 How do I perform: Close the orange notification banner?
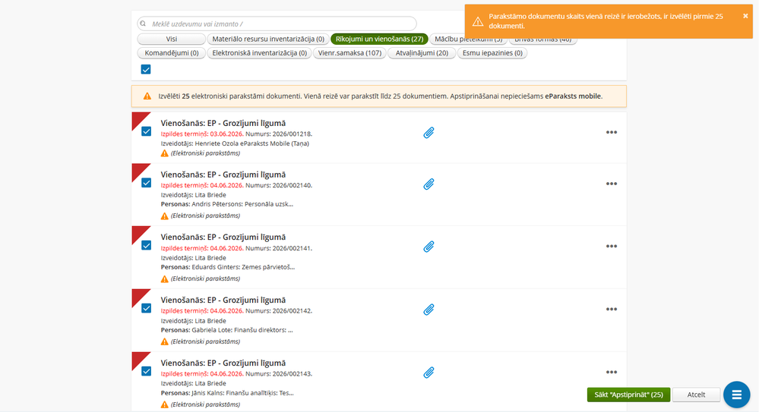click(745, 16)
